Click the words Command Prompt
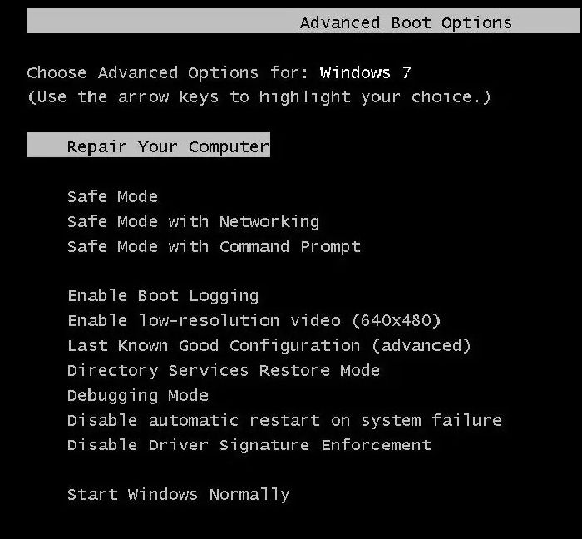 pyautogui.click(x=290, y=247)
